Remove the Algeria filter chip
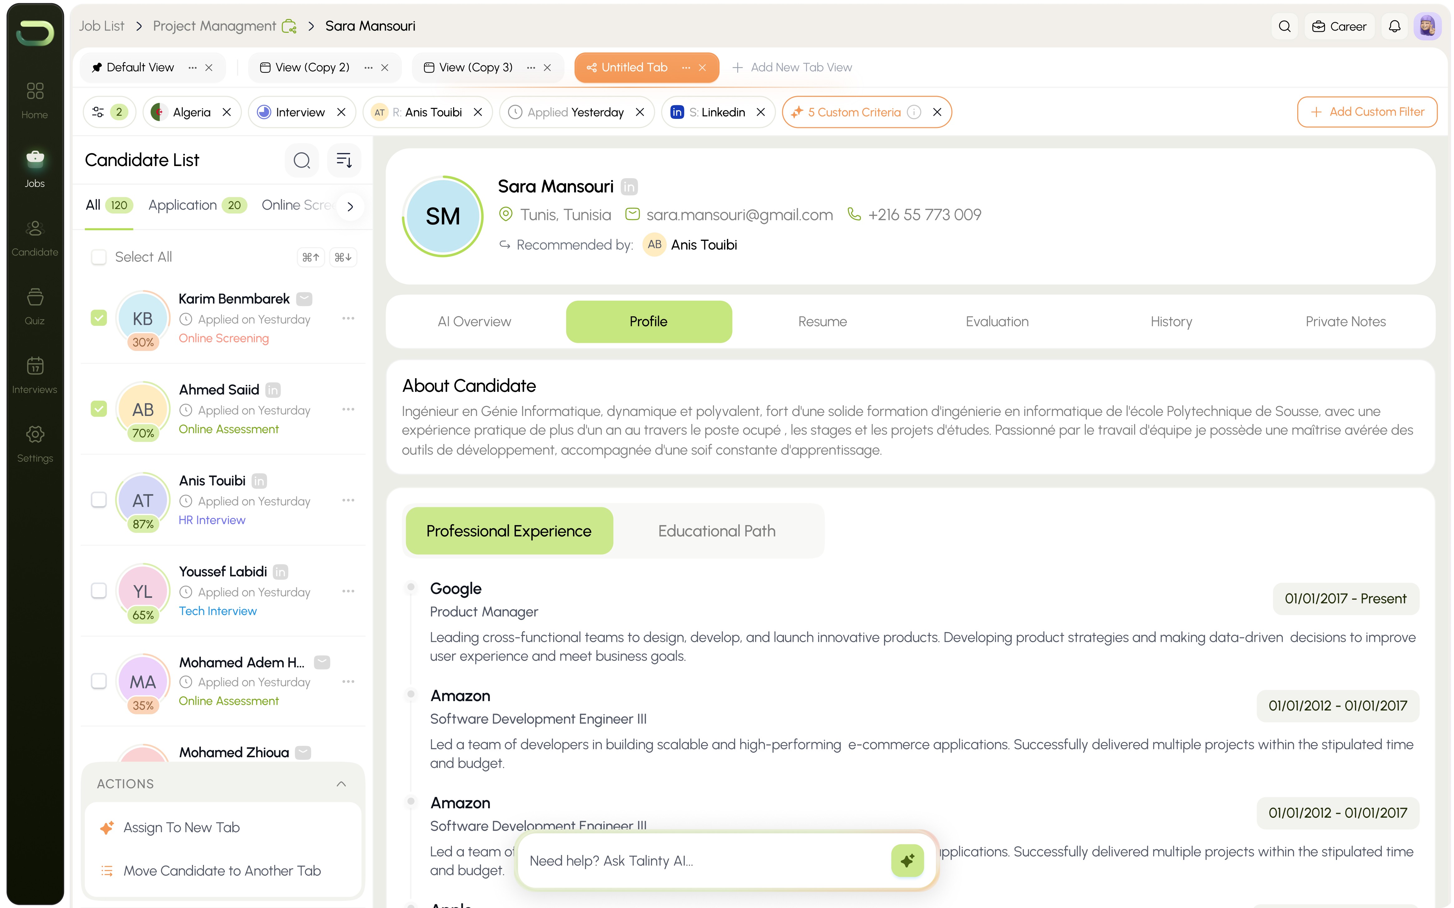The width and height of the screenshot is (1454, 908). click(x=226, y=112)
